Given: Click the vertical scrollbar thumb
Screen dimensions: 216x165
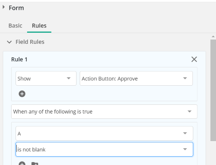Looking at the screenshot, I should click(213, 90).
